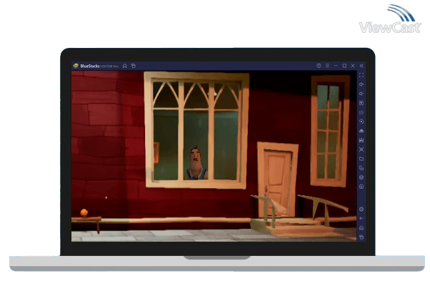Decrease volume with lower speaker icon

tap(361, 94)
